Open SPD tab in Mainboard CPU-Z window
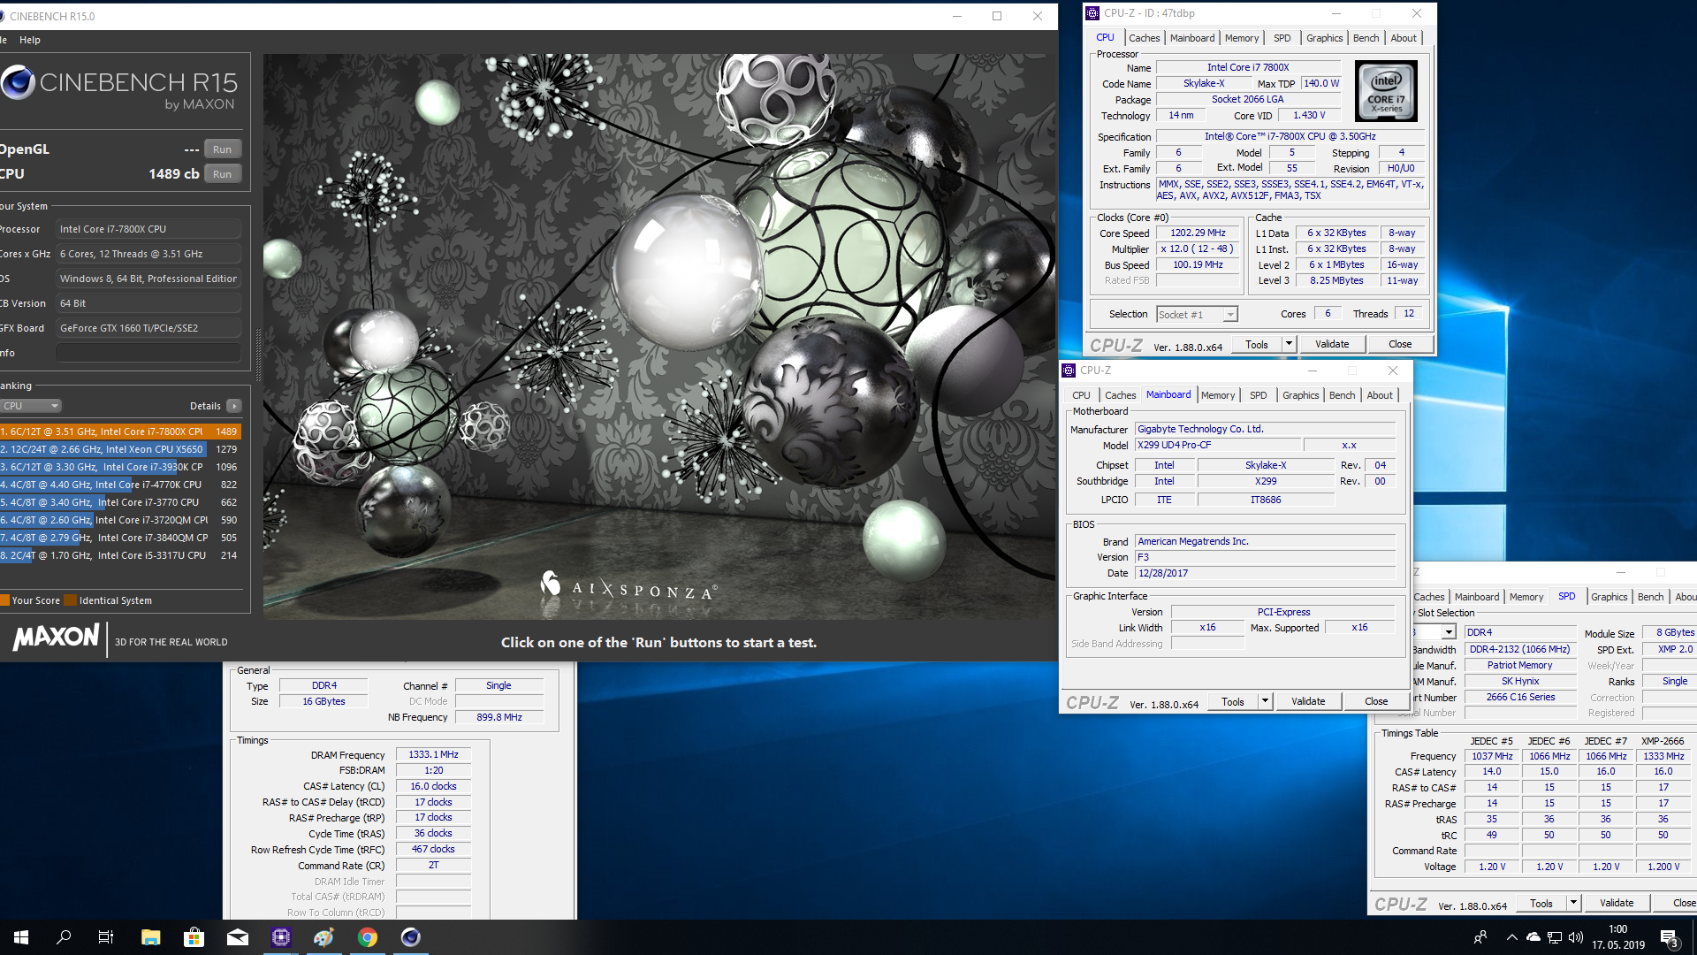The height and width of the screenshot is (955, 1697). (1258, 395)
